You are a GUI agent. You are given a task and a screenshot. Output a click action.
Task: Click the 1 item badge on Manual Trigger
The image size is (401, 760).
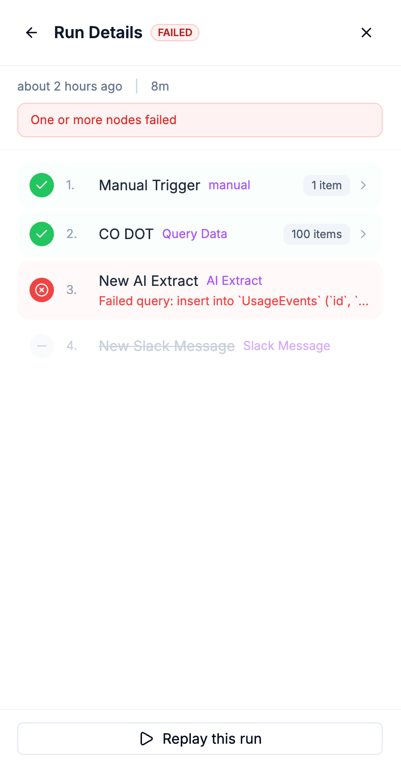[x=326, y=185]
